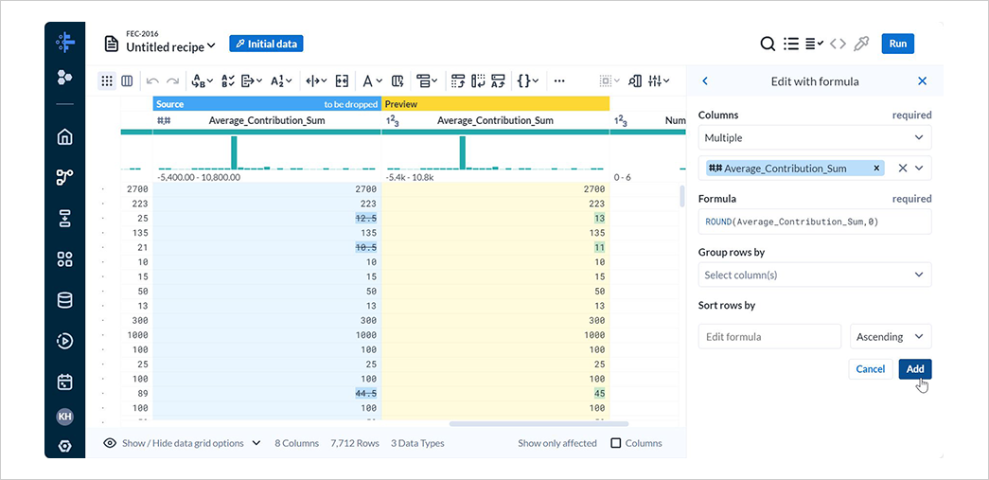
Task: Open the curly braces functions dropdown
Action: click(527, 80)
